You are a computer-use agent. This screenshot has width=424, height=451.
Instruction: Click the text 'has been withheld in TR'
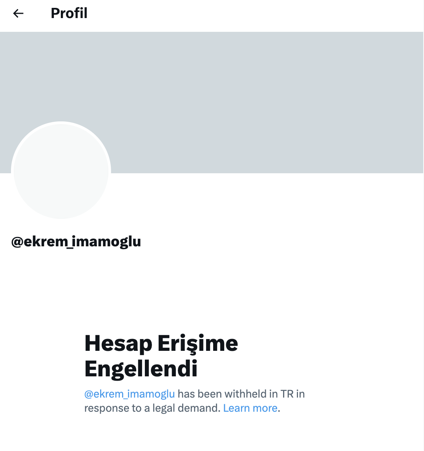coord(236,394)
